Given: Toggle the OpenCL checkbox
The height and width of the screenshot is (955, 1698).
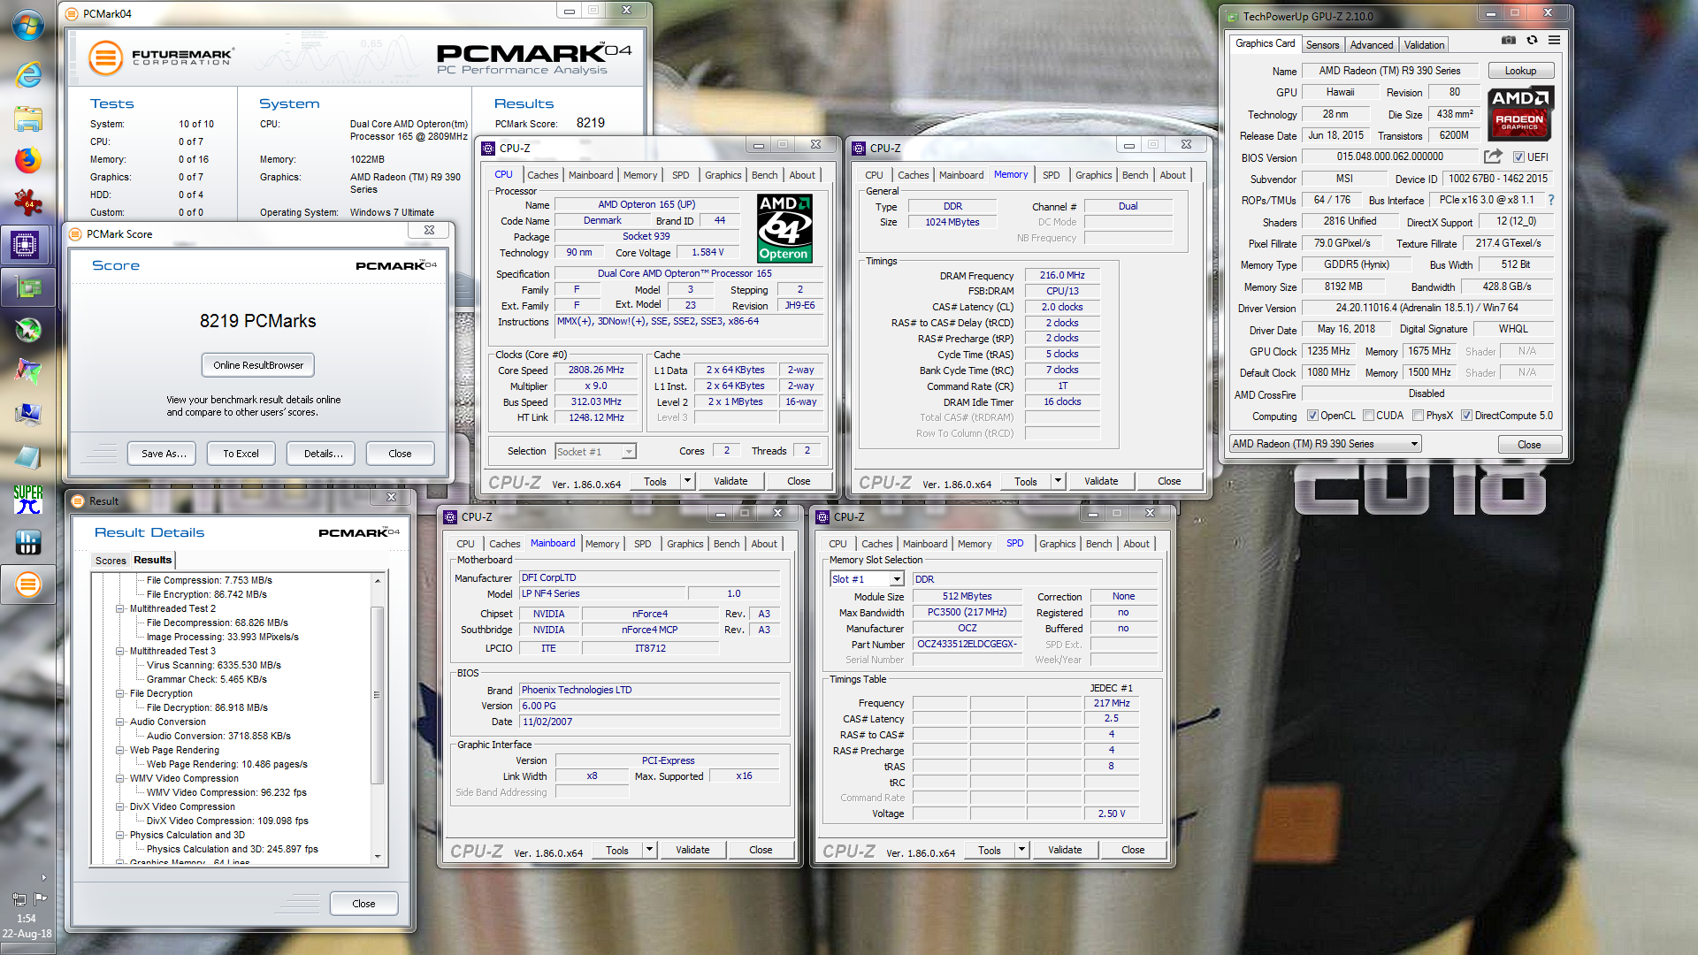Looking at the screenshot, I should tap(1312, 416).
